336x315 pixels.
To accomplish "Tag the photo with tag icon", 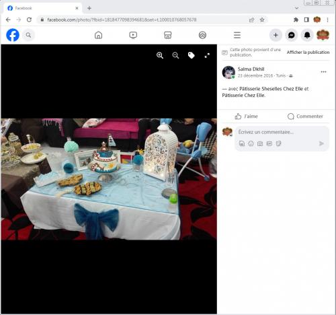I will [x=192, y=55].
